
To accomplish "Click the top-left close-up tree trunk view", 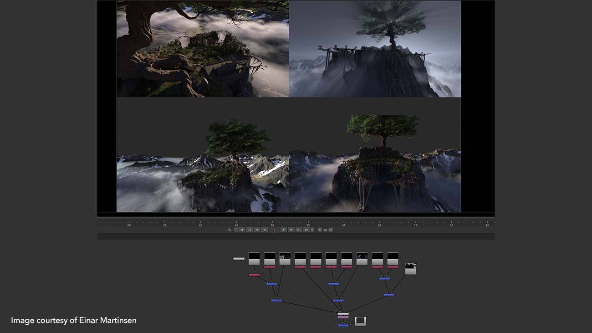I will click(203, 49).
